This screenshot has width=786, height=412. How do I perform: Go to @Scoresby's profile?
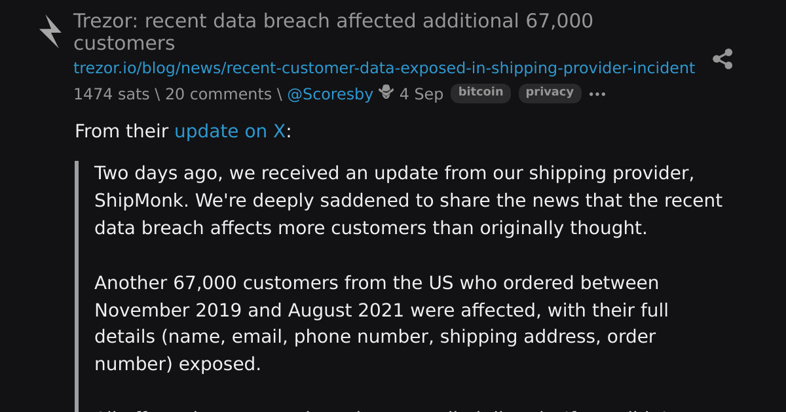(x=330, y=94)
